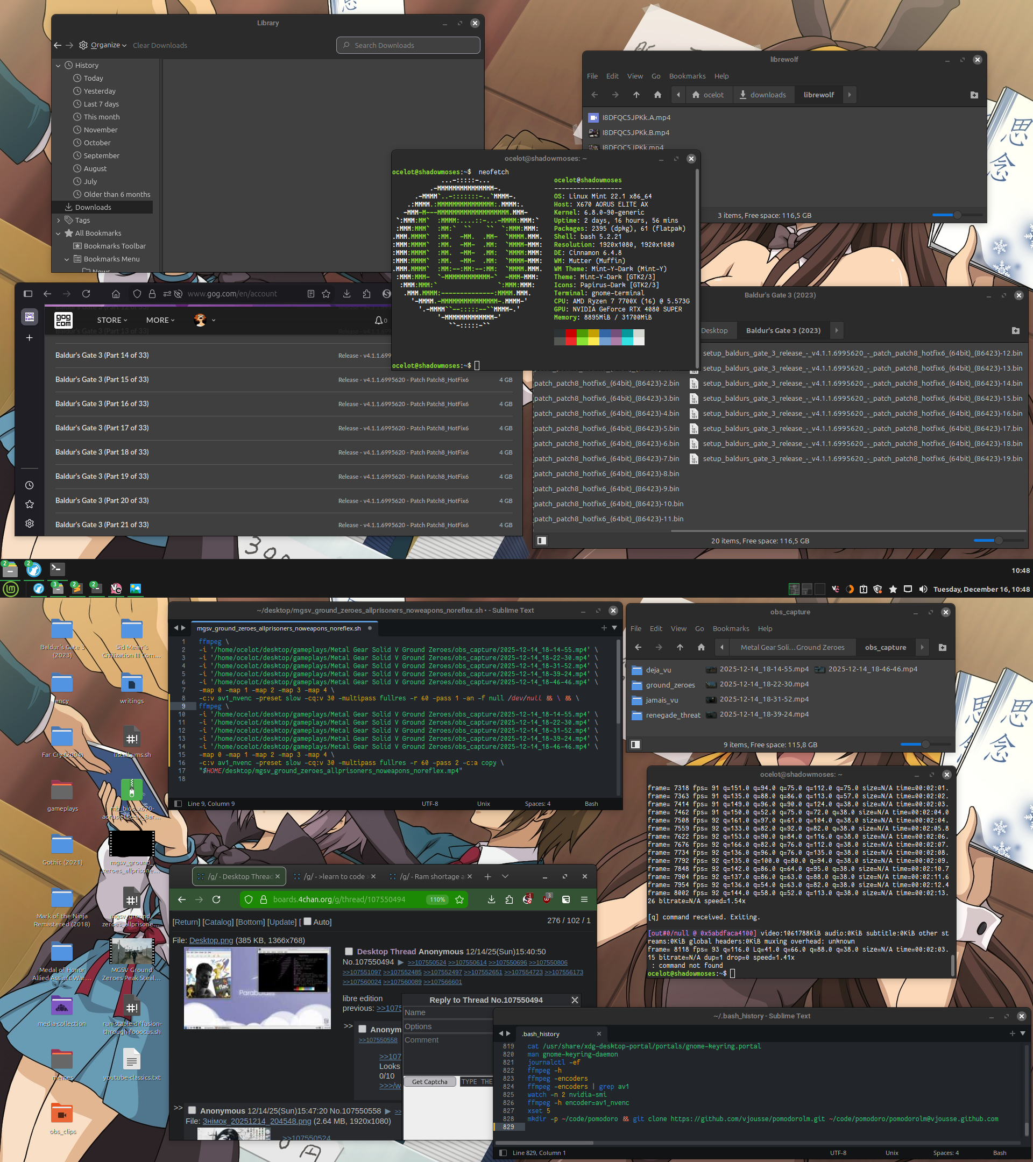Click the [Catalog] link

(218, 922)
